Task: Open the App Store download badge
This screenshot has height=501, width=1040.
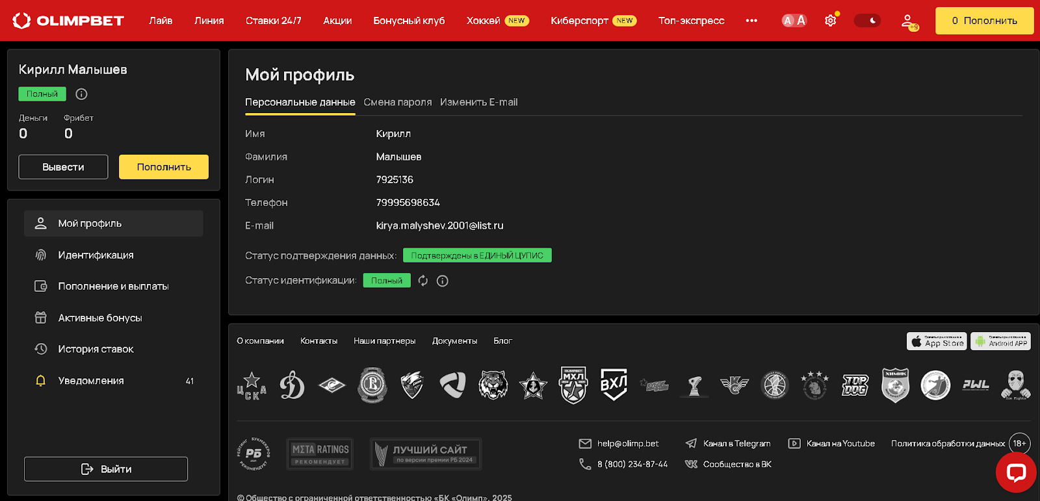Action: tap(936, 341)
